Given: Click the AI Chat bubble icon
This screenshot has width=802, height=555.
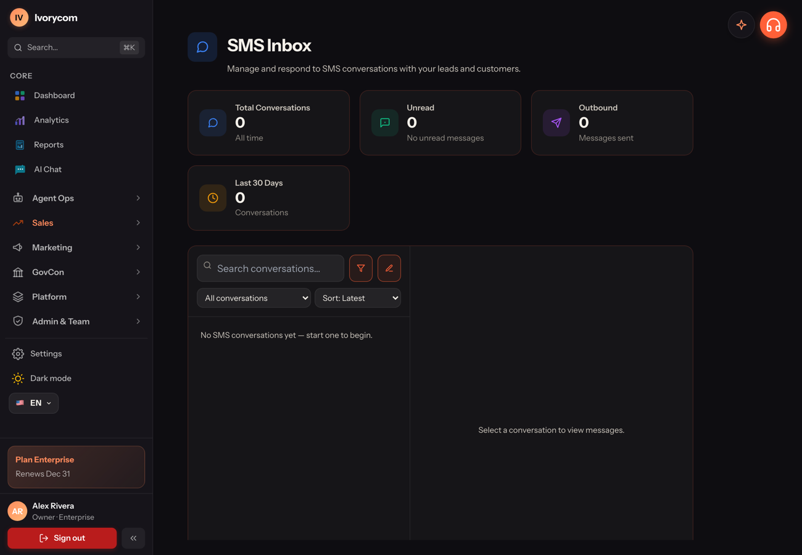Looking at the screenshot, I should [x=20, y=170].
